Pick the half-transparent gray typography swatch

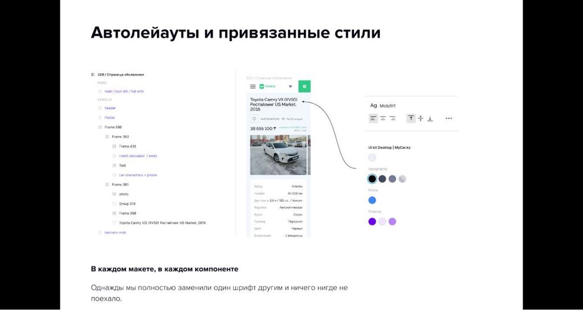pos(403,179)
